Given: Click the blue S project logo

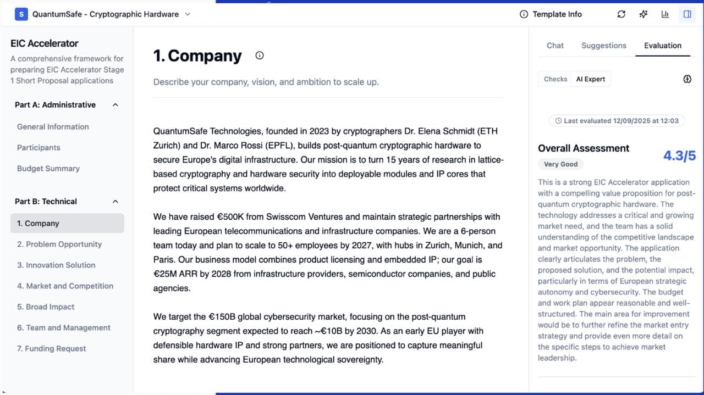Looking at the screenshot, I should click(x=21, y=14).
